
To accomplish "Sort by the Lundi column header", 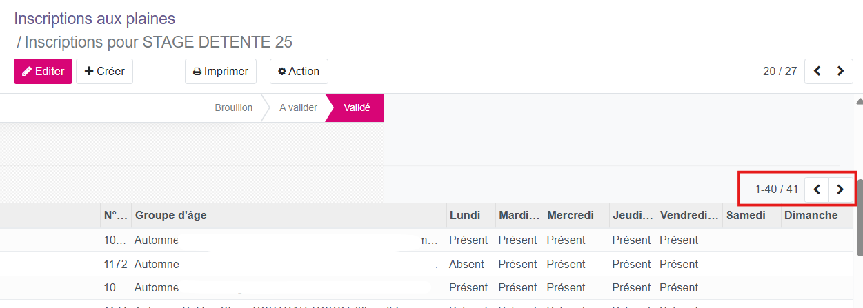I will (465, 216).
